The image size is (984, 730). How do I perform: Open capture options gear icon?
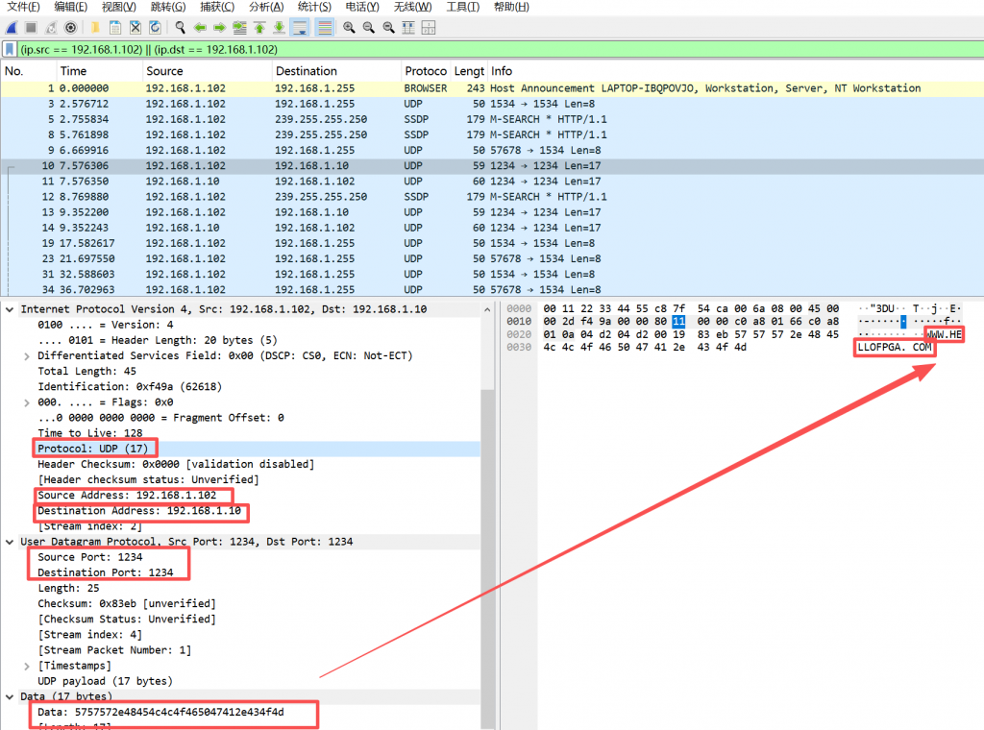pyautogui.click(x=70, y=28)
